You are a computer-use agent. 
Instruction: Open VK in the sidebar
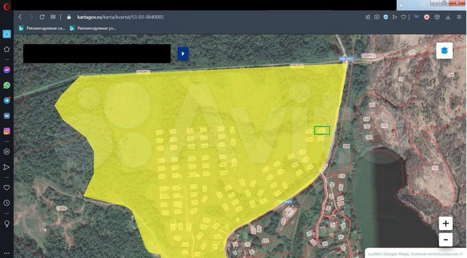(x=6, y=116)
